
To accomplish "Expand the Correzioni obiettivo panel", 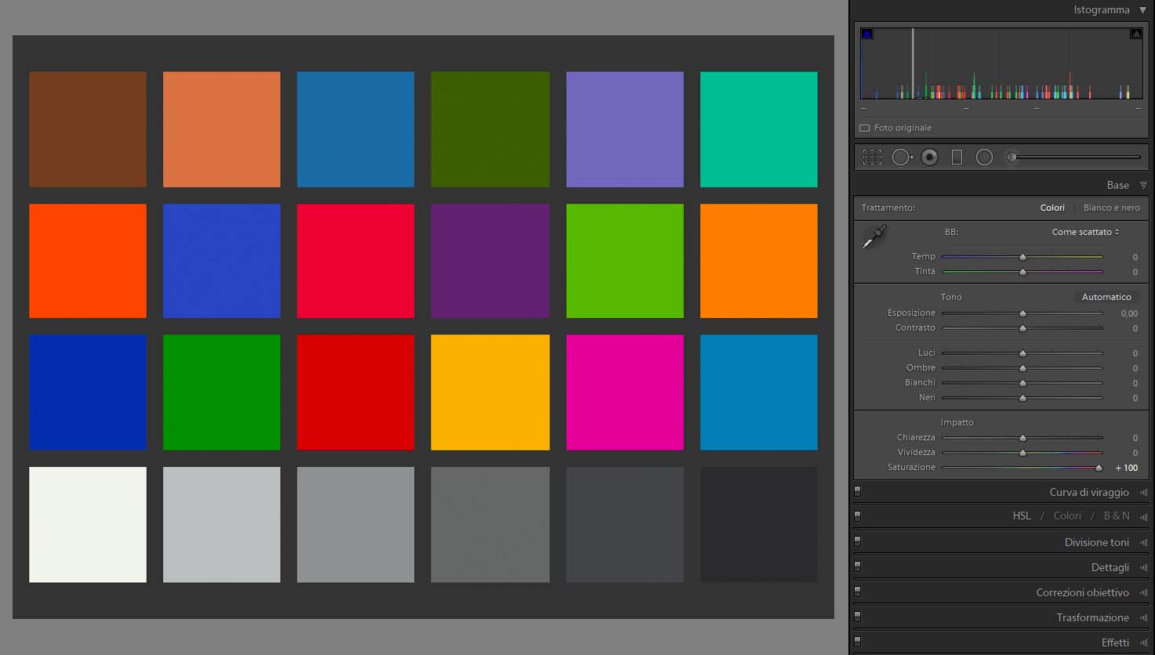I will click(x=1082, y=592).
